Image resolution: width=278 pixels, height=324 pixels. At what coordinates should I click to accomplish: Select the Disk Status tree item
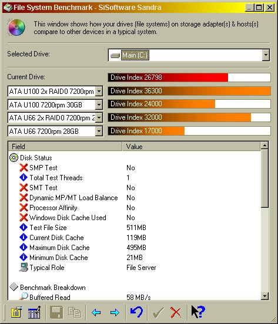tap(36, 158)
